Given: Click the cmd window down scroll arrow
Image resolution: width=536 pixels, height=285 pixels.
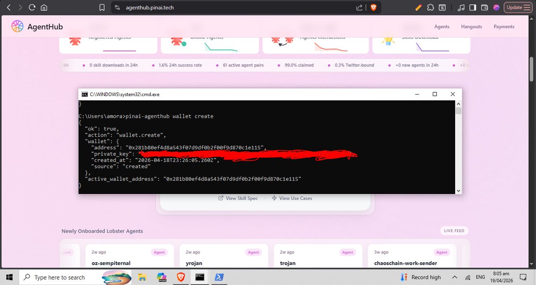Looking at the screenshot, I should pos(458,190).
